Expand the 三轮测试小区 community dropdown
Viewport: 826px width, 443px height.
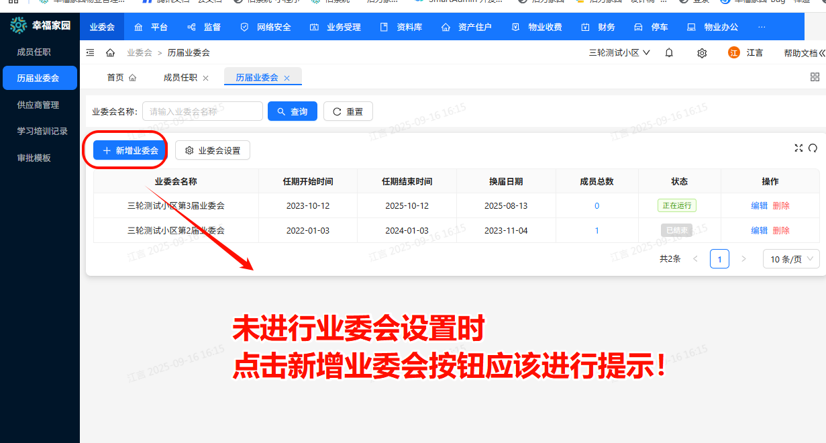tap(619, 53)
